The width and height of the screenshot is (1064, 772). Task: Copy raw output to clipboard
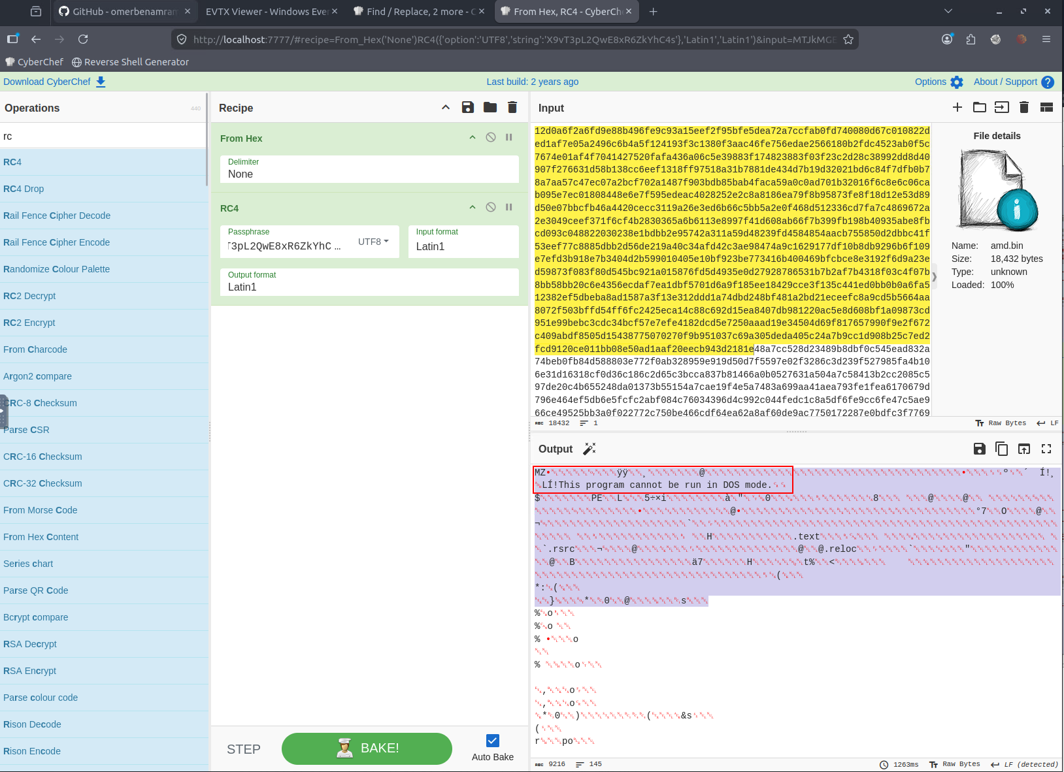(1002, 449)
